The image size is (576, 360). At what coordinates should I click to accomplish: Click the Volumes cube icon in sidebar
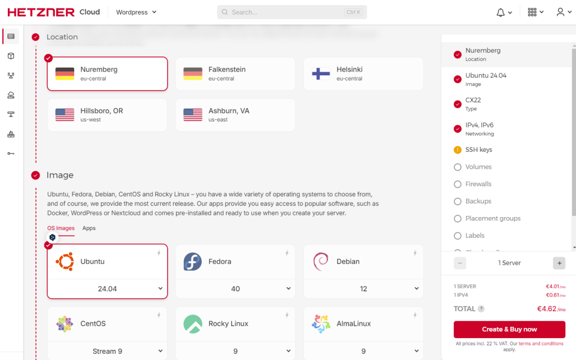click(11, 56)
